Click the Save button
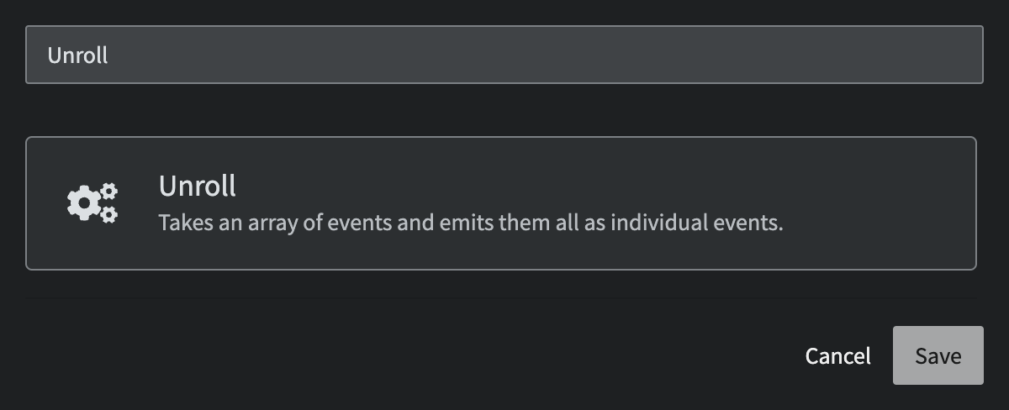The image size is (1009, 410). click(938, 355)
